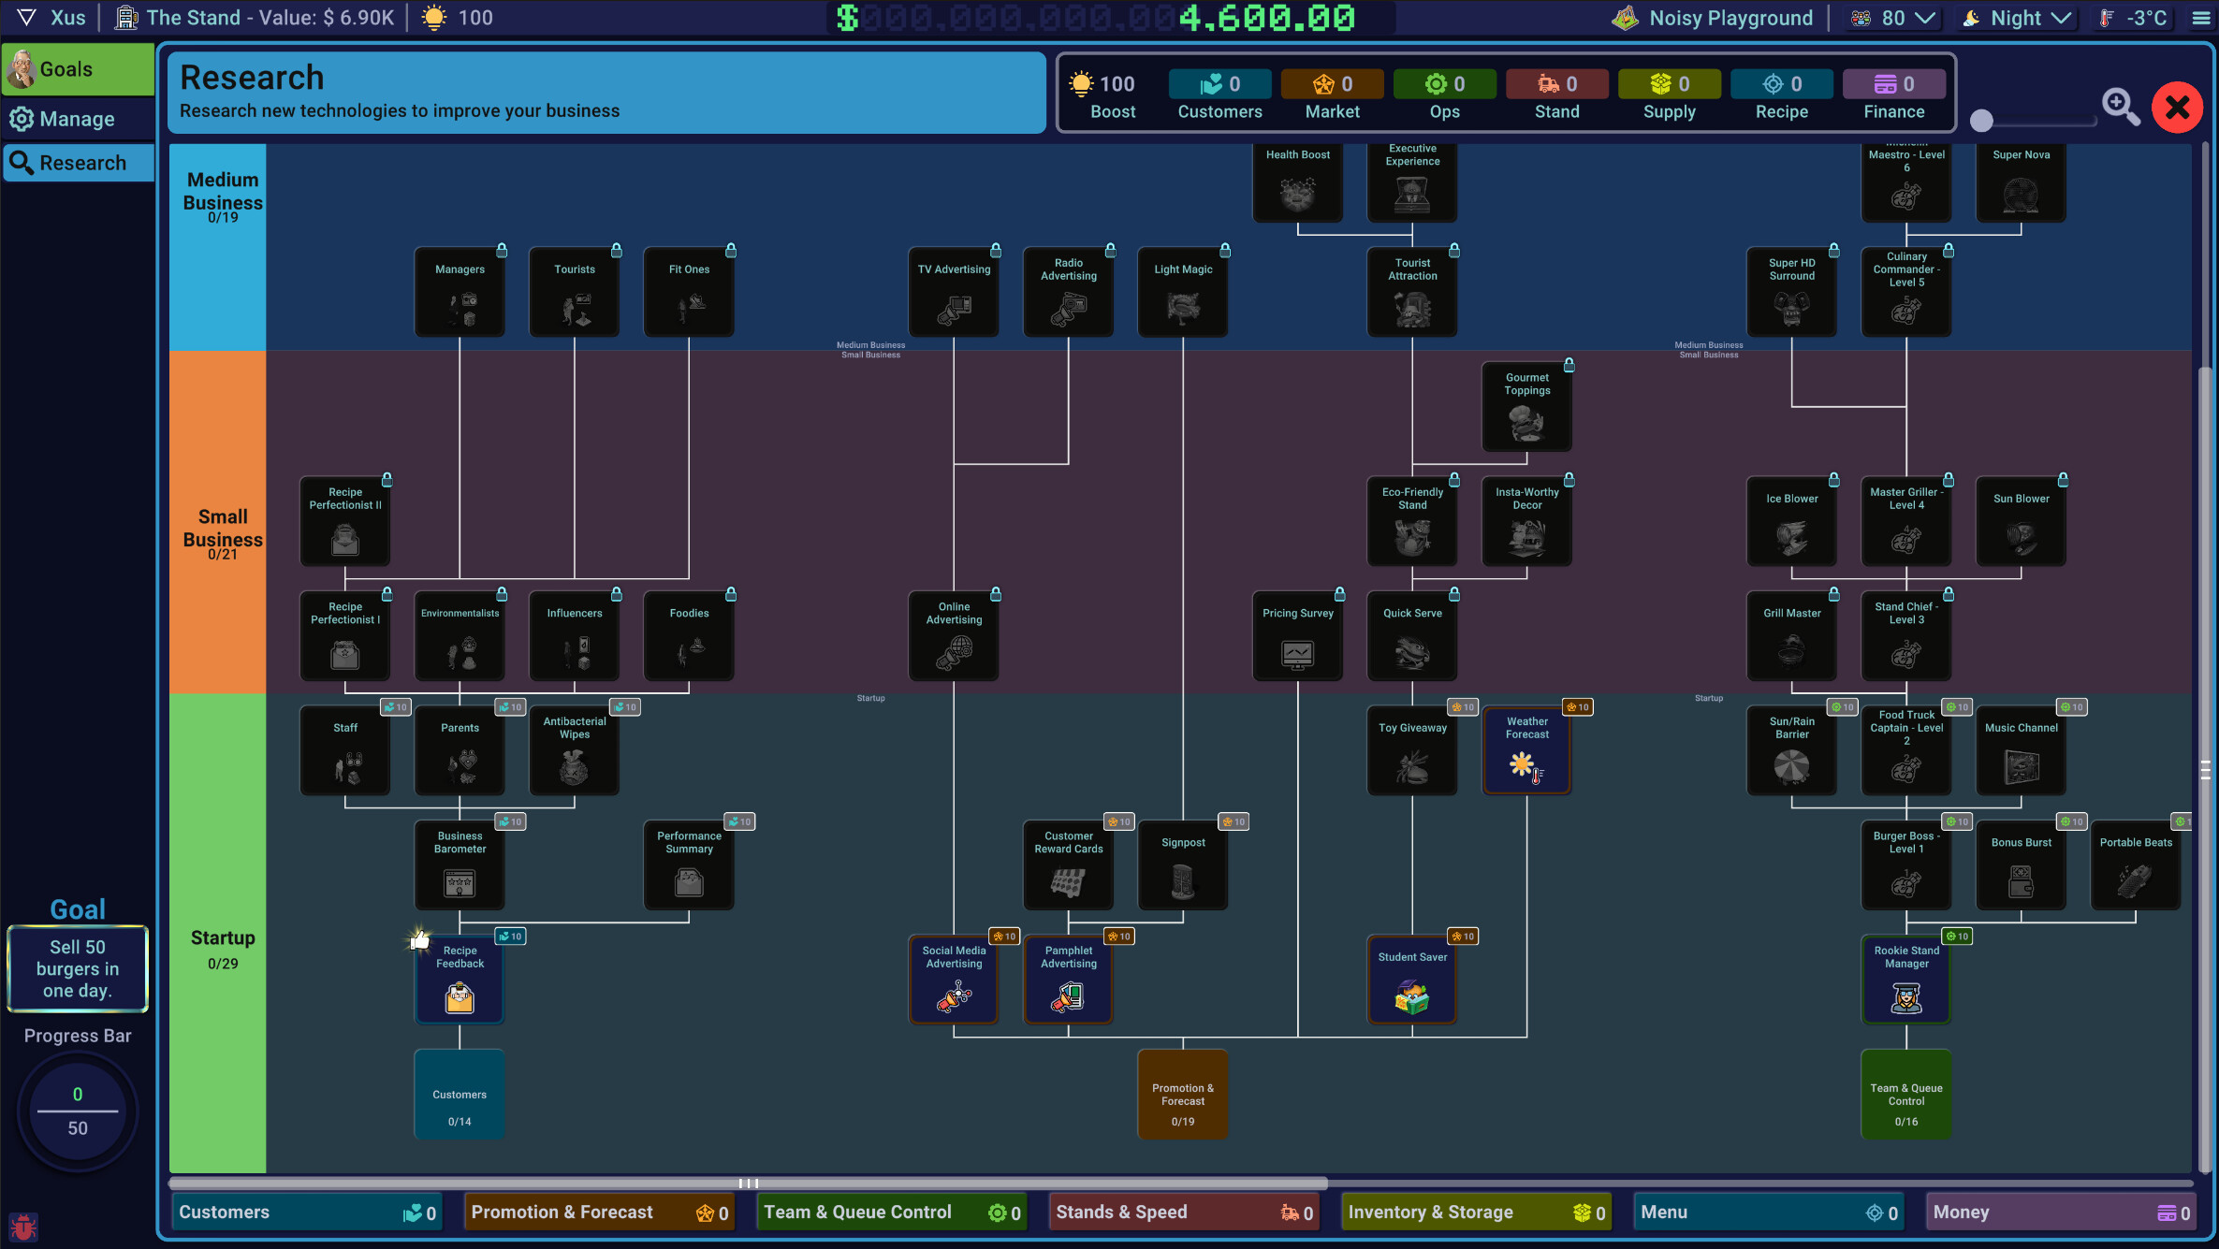Select the Weather Forecast research node
Screen dimensions: 2219x1249
tap(1526, 749)
